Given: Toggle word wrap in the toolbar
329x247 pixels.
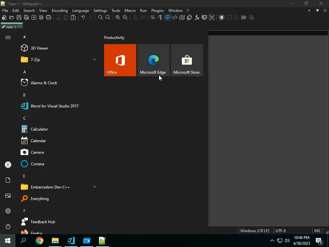Looking at the screenshot, I should (153, 17).
